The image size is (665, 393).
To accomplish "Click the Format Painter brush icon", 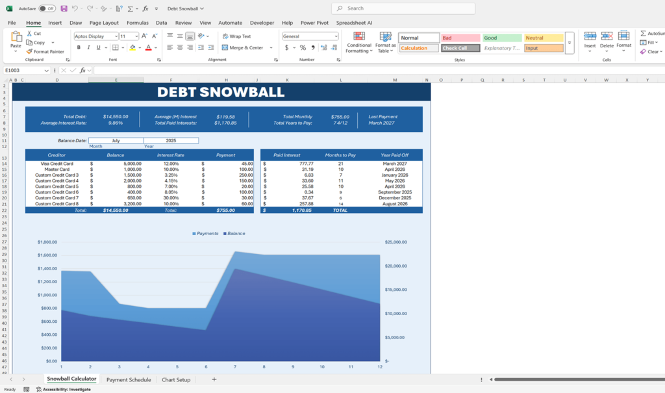I will 30,51.
